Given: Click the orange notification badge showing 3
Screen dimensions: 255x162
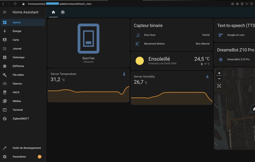Looking at the screenshot, I should [40, 157].
